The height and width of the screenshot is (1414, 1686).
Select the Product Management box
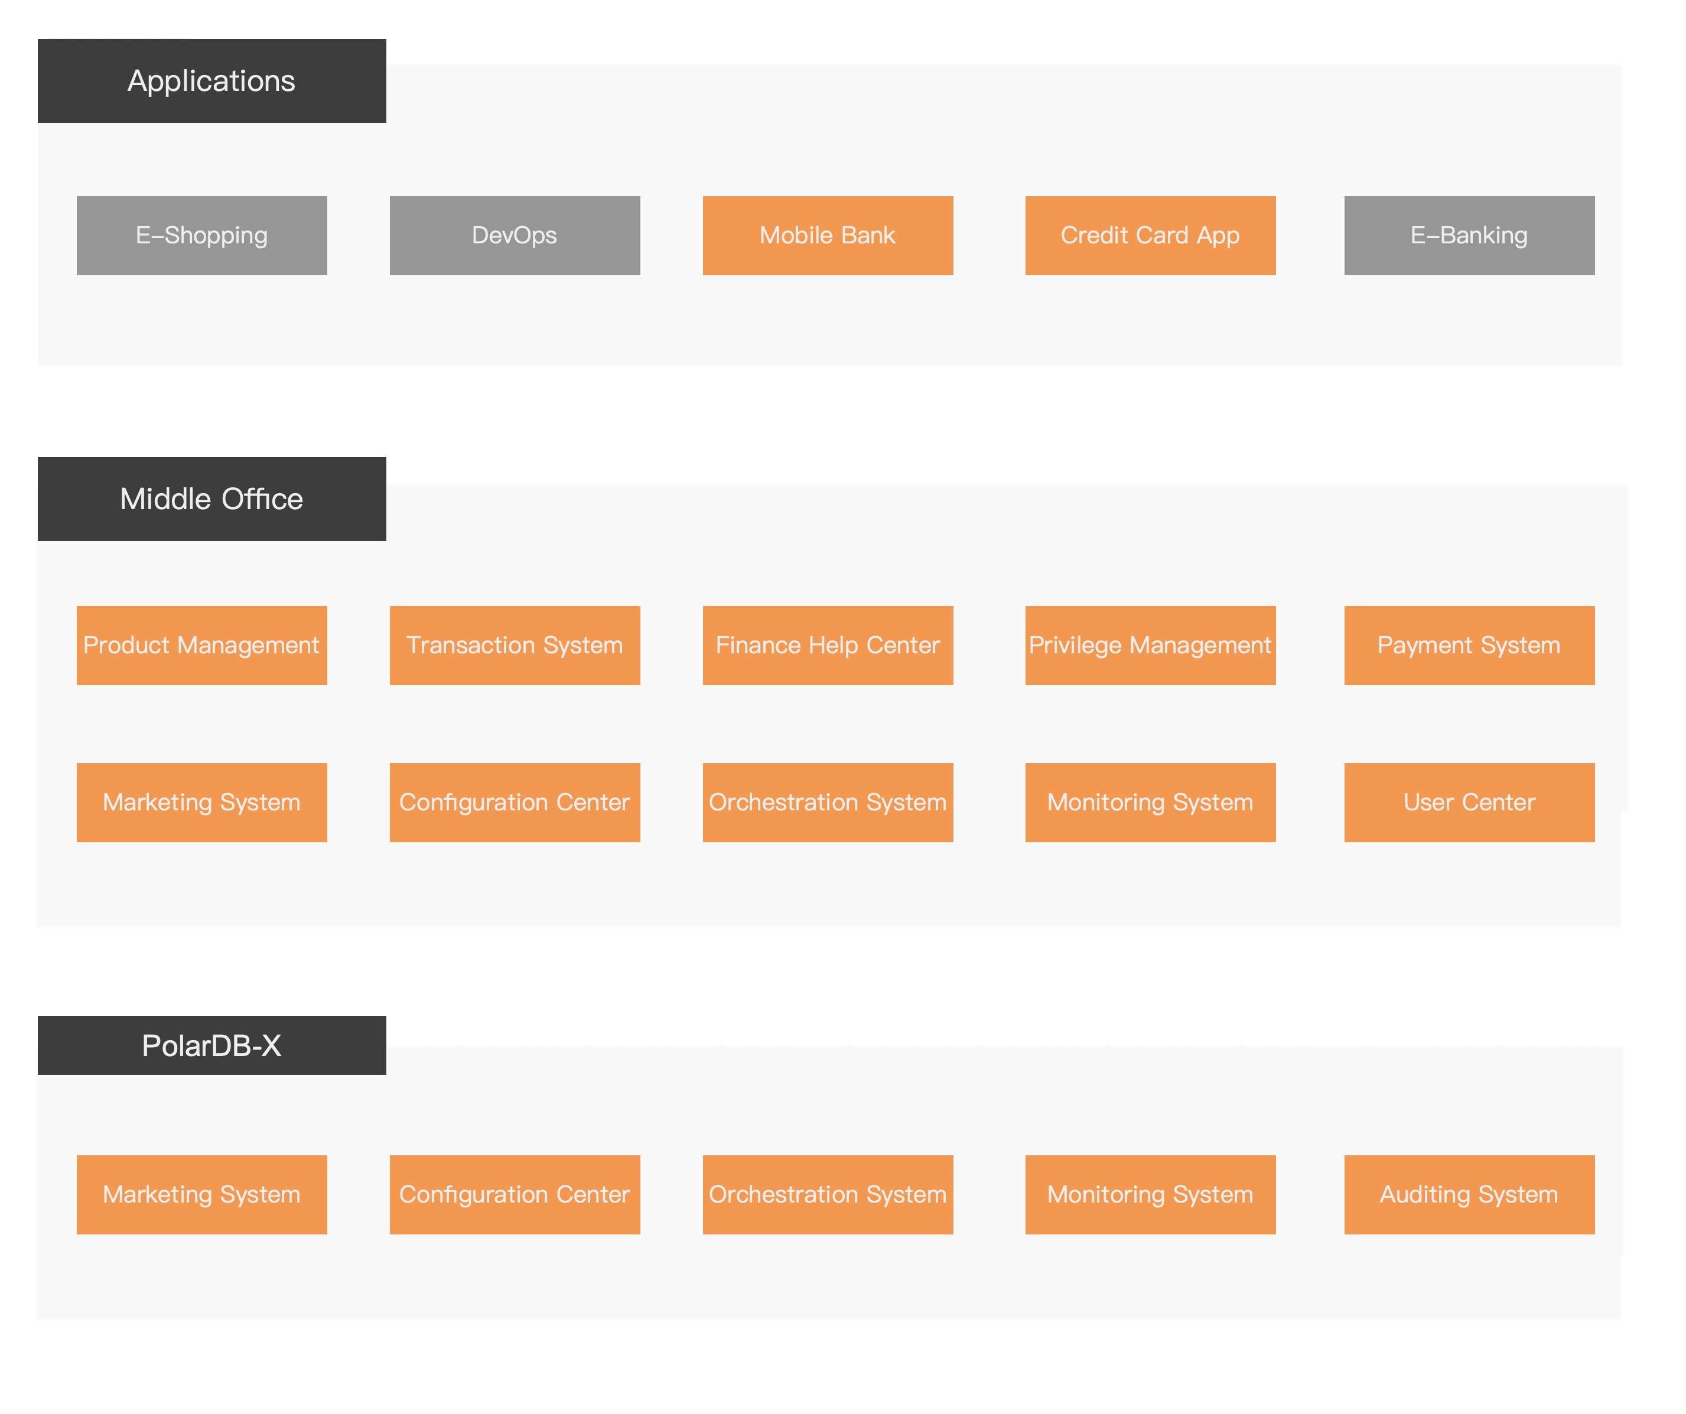[x=201, y=645]
